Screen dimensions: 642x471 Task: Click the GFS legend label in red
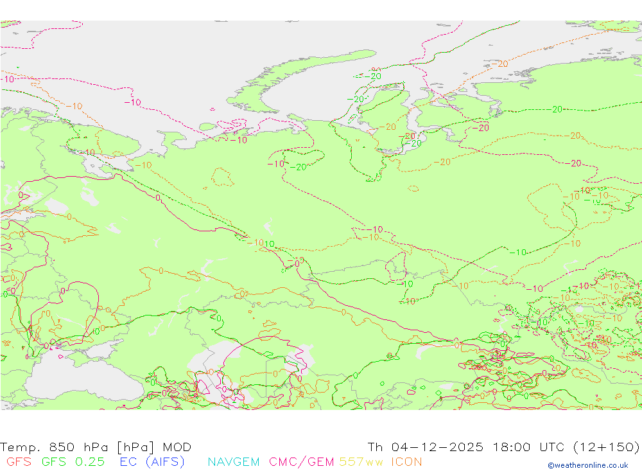click(x=19, y=461)
